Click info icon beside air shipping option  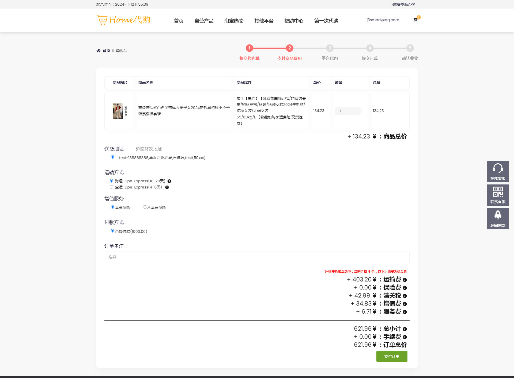tap(167, 187)
